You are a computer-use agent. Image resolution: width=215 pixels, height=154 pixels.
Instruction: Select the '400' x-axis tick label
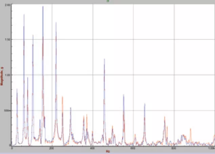point(92,148)
